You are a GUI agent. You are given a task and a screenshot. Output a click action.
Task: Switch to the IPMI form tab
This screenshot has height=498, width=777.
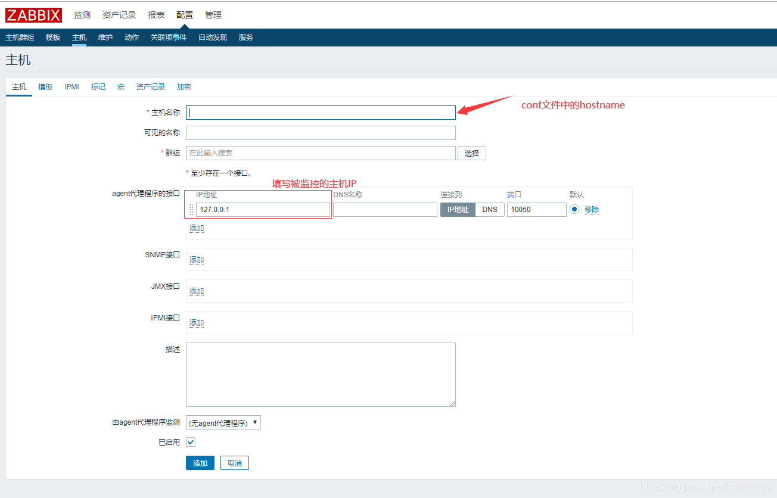pos(72,87)
